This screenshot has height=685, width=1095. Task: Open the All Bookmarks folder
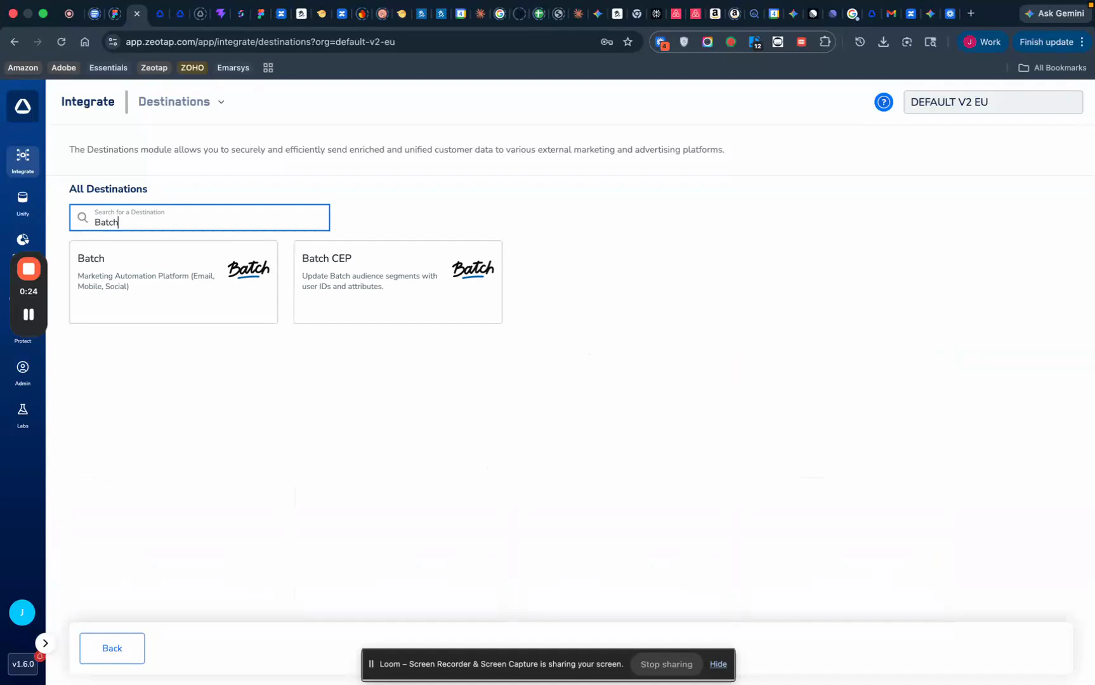tap(1052, 68)
